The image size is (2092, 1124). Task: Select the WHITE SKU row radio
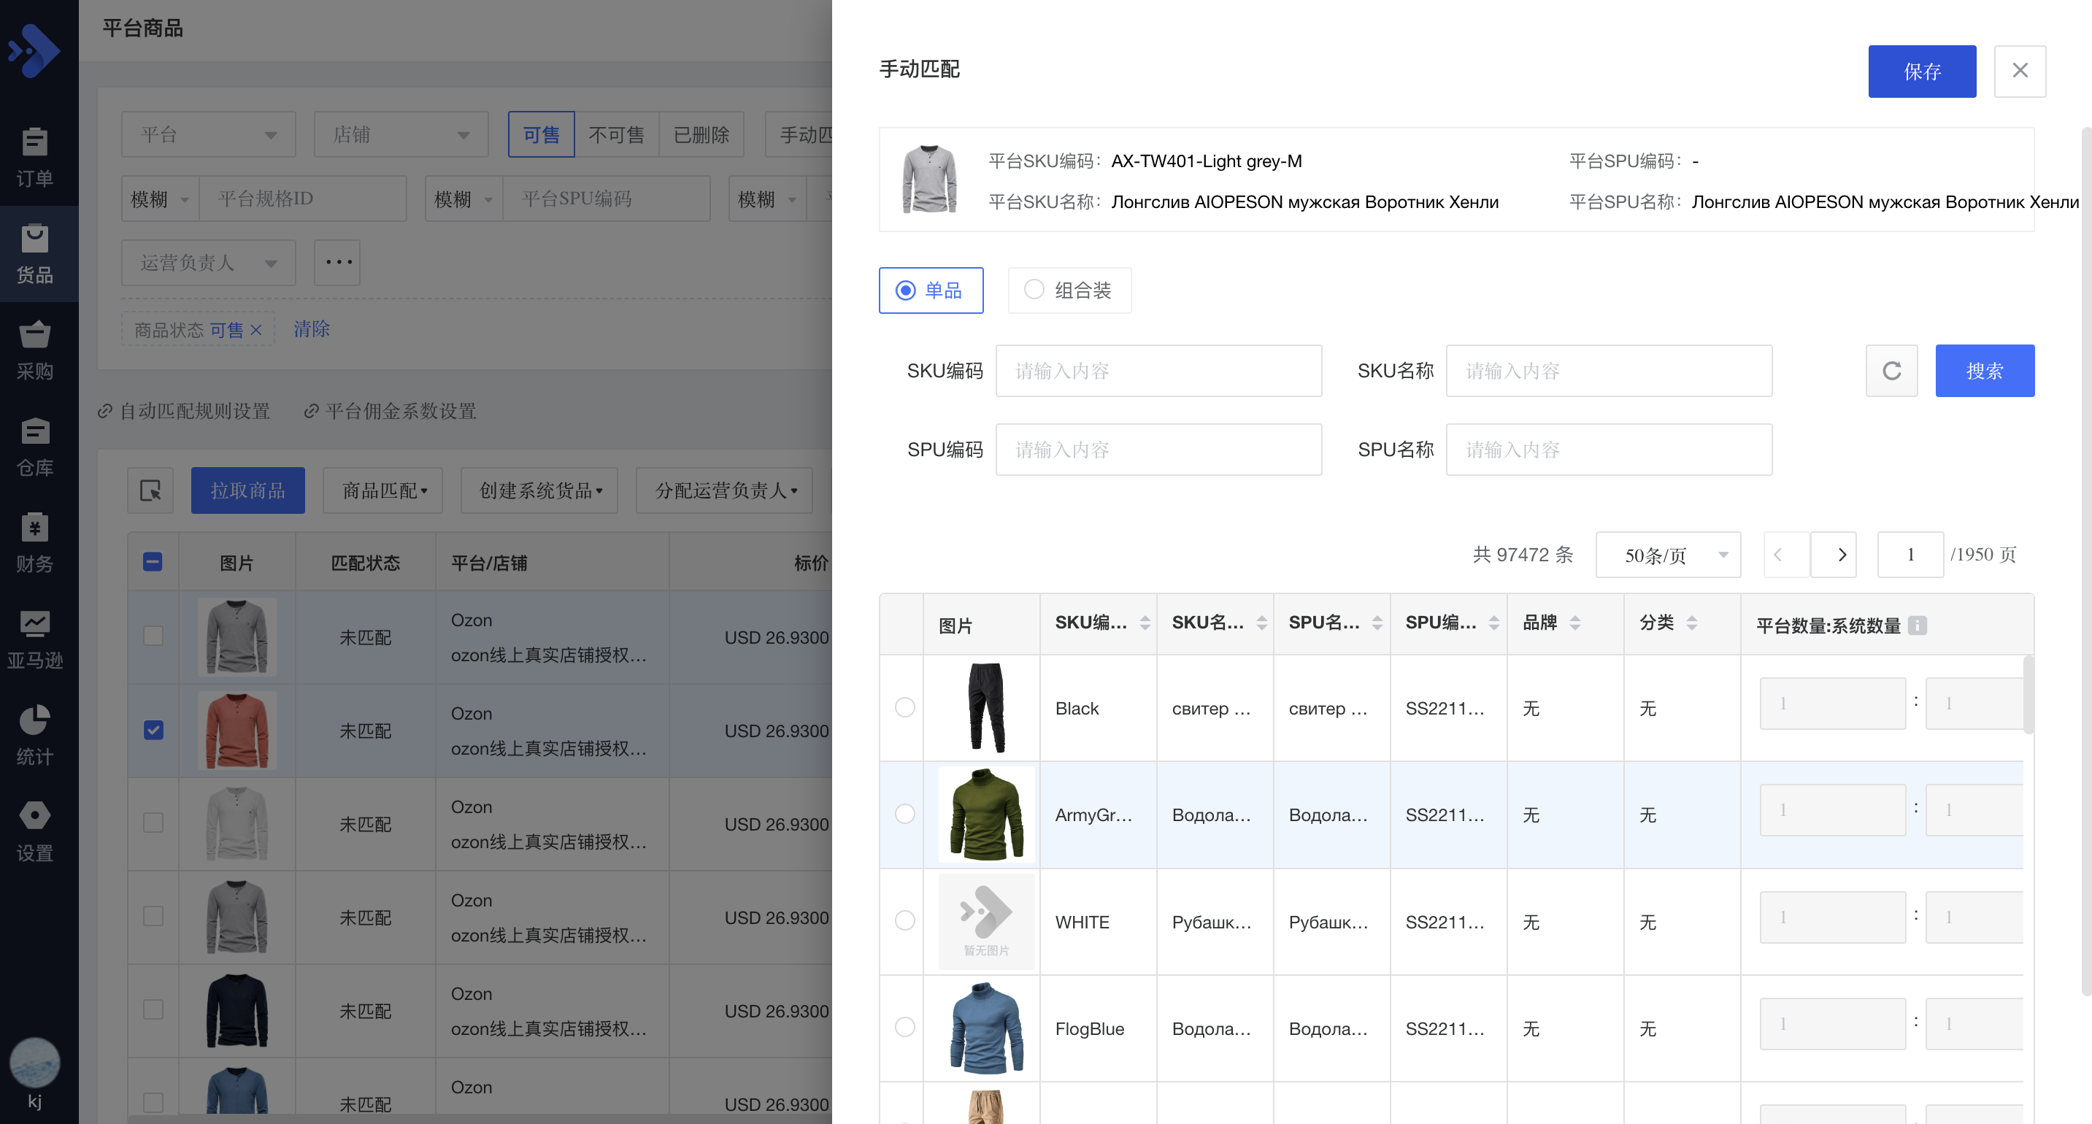point(904,920)
